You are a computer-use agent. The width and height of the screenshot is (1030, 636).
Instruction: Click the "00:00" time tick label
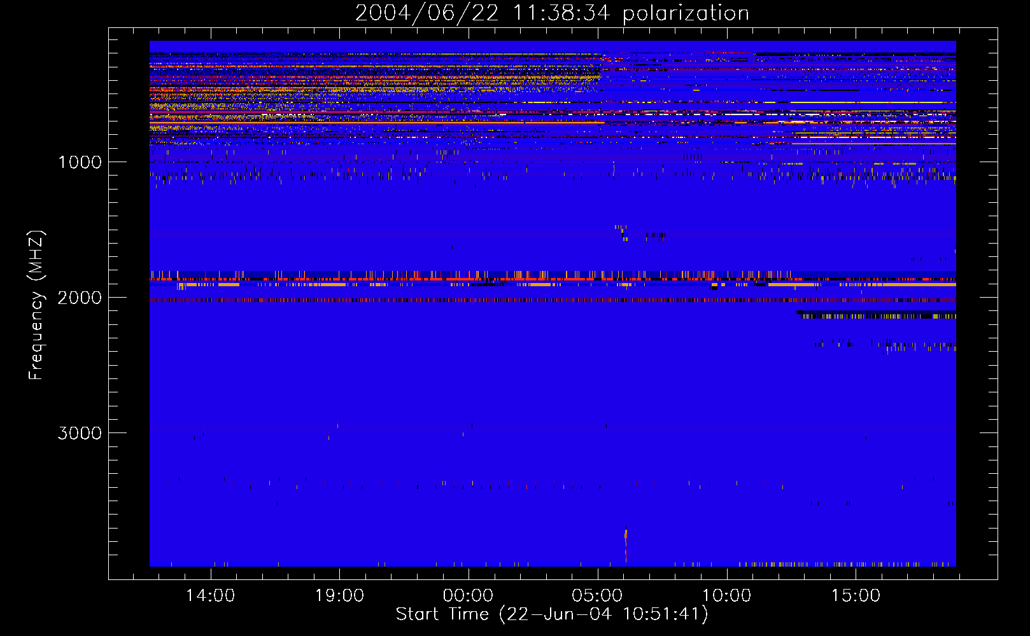tap(469, 596)
